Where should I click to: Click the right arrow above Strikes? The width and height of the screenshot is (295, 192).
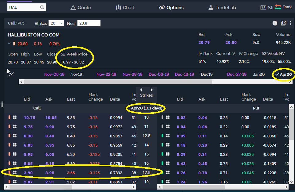click(x=151, y=90)
